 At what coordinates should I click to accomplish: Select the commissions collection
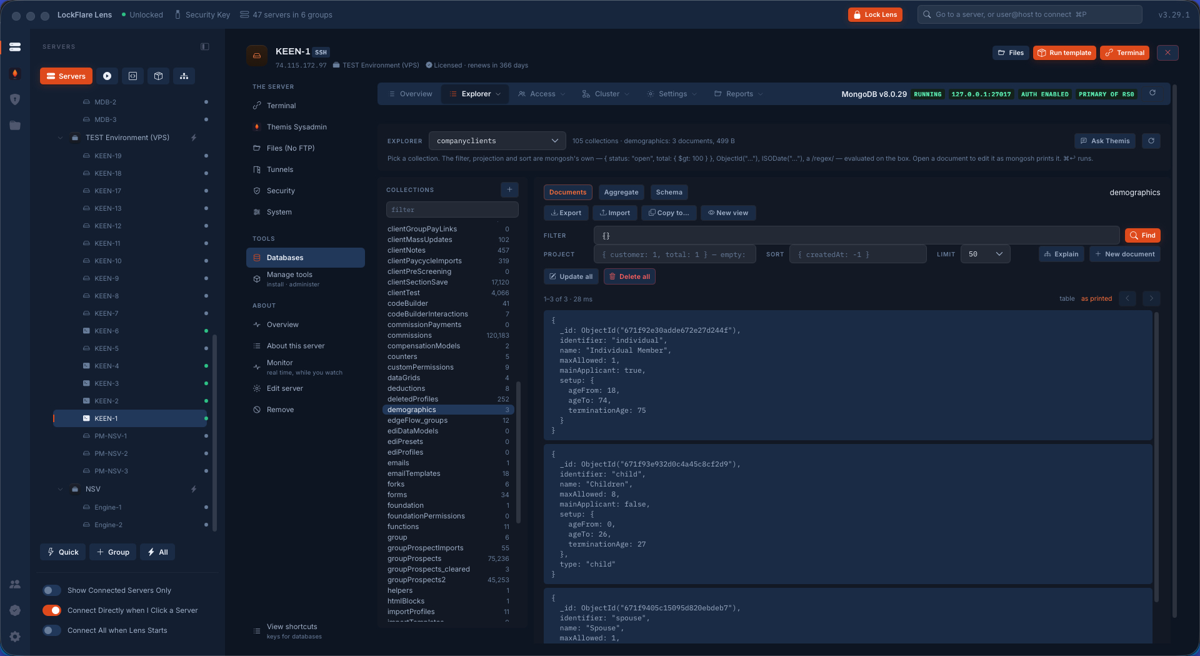pyautogui.click(x=448, y=335)
